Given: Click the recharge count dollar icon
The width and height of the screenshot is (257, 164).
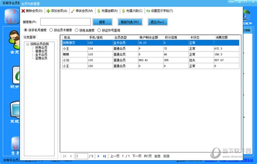Looking at the screenshot, I should click(123, 11).
